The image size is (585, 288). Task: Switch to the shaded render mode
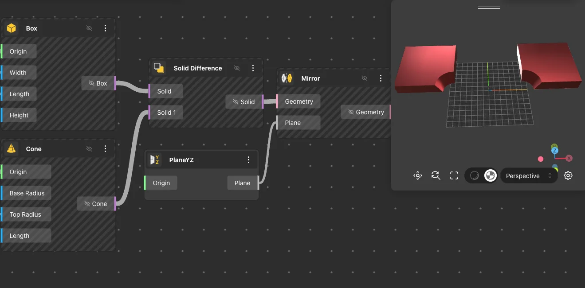[474, 176]
